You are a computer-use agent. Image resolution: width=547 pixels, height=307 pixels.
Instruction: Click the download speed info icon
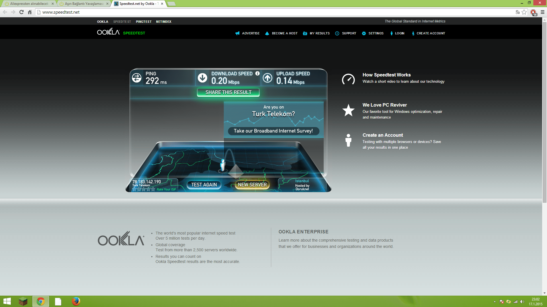coord(257,73)
